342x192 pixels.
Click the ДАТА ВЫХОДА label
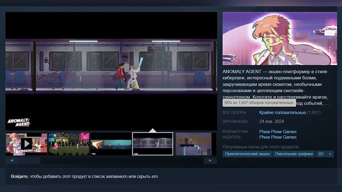coord(235,121)
